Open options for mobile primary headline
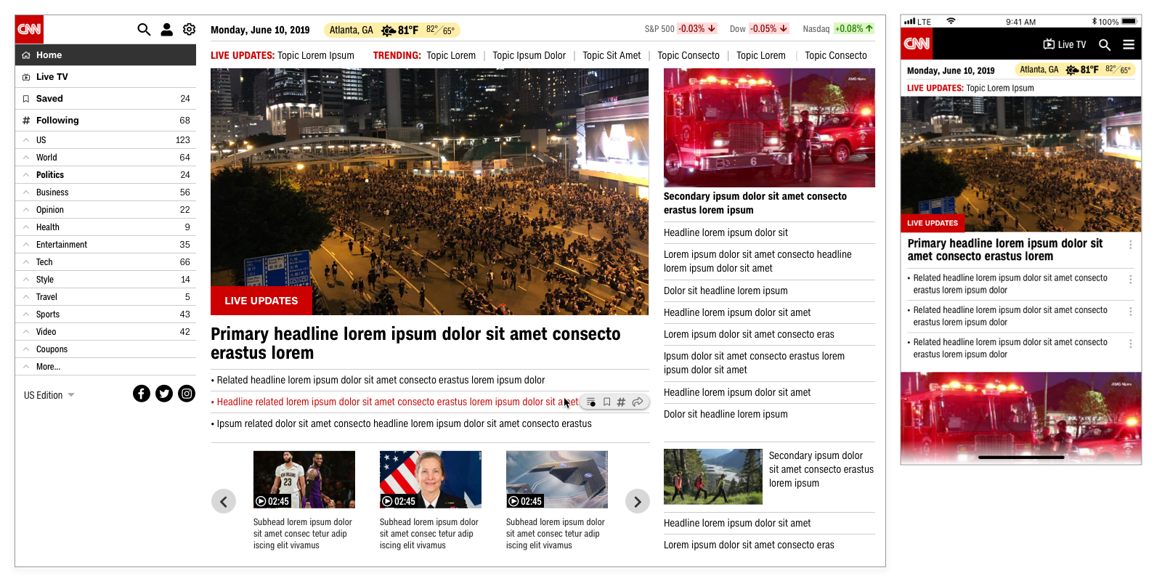The width and height of the screenshot is (1162, 581). pos(1130,245)
